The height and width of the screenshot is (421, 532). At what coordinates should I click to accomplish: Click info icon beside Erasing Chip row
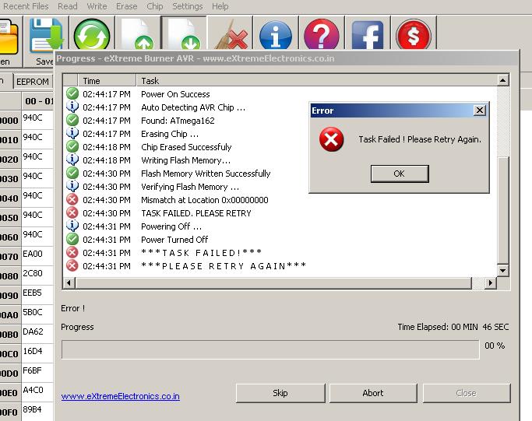click(72, 133)
